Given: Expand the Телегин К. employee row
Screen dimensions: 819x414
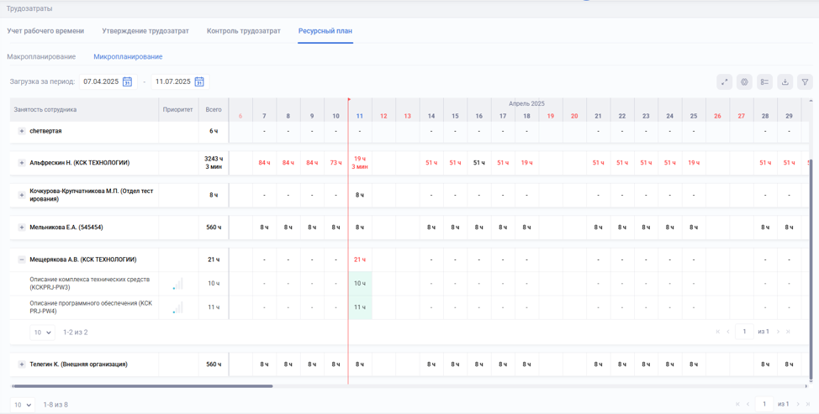Looking at the screenshot, I should point(22,364).
